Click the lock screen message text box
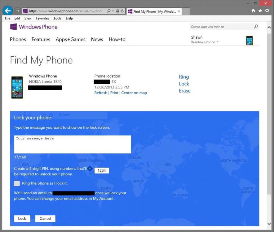The image size is (274, 232). coord(73,144)
